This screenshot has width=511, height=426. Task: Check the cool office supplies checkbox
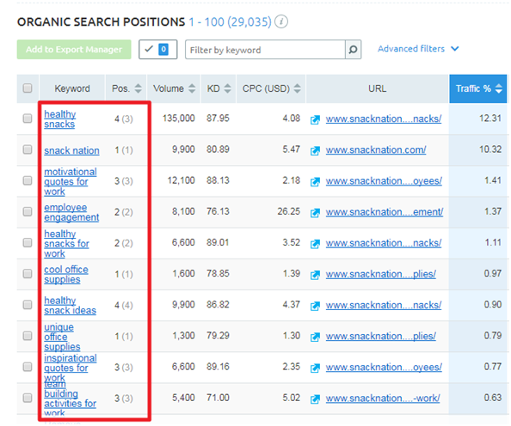[x=28, y=273]
